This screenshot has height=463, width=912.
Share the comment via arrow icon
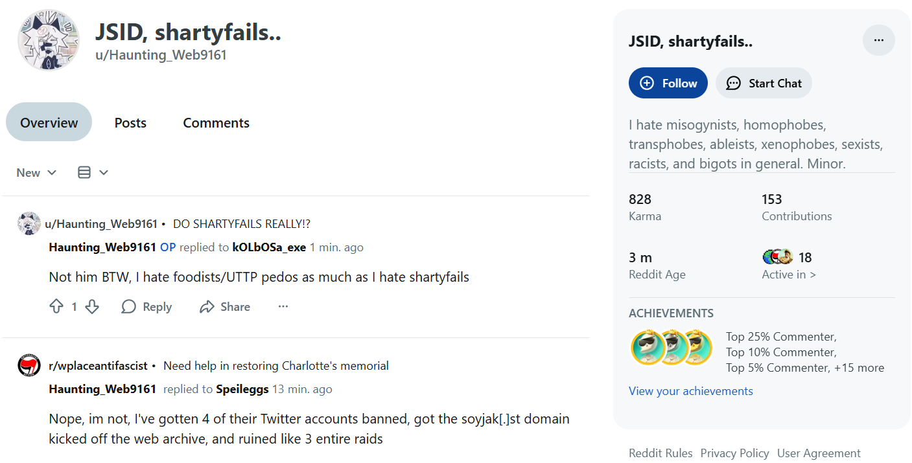(x=207, y=307)
